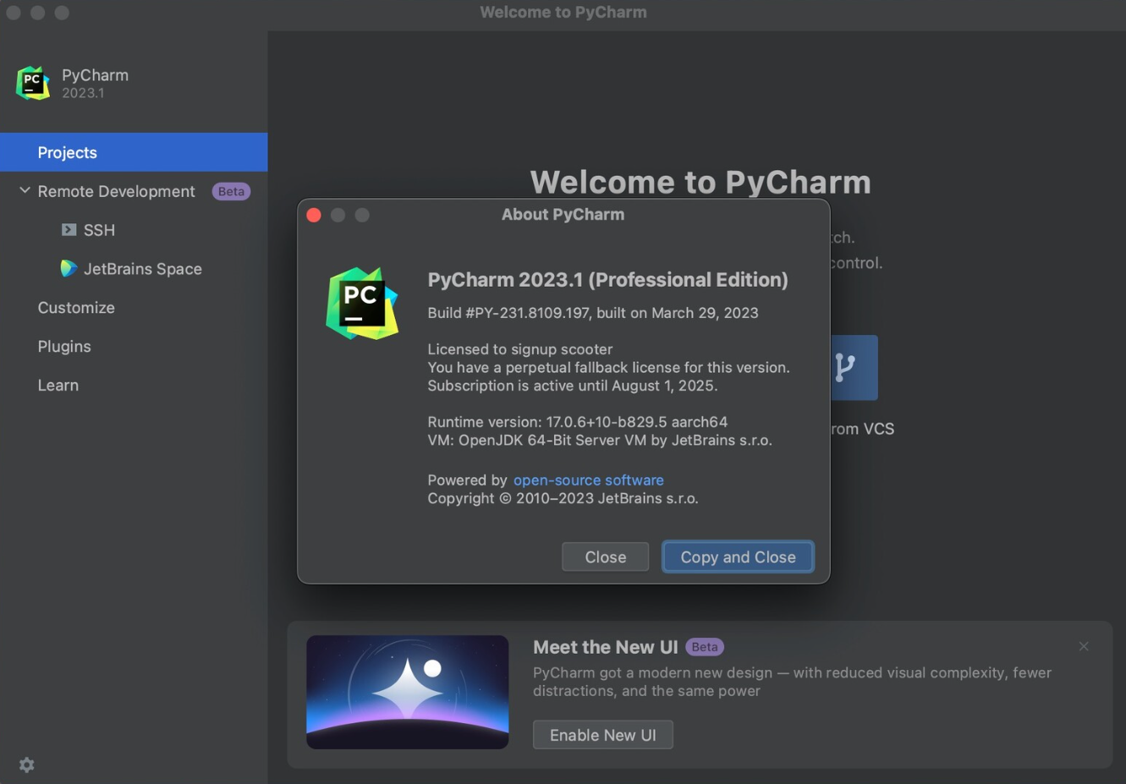1126x784 pixels.
Task: Close the About PyCharm dialog
Action: (605, 556)
